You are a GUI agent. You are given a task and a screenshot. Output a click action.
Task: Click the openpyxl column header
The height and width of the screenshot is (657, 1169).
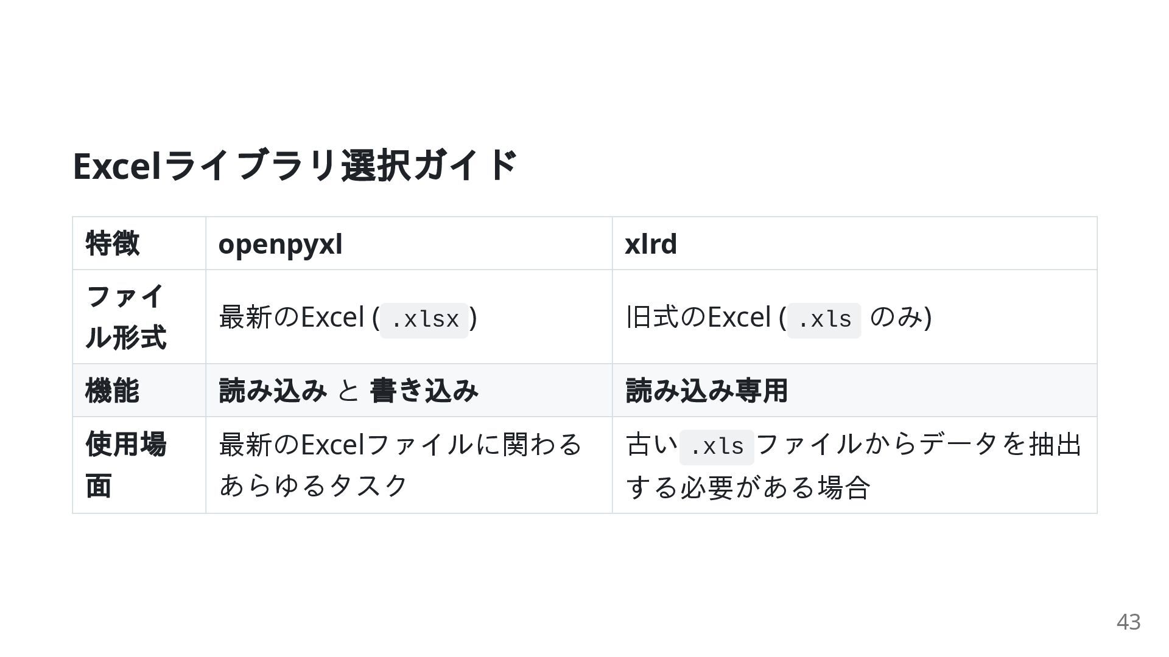pyautogui.click(x=280, y=244)
